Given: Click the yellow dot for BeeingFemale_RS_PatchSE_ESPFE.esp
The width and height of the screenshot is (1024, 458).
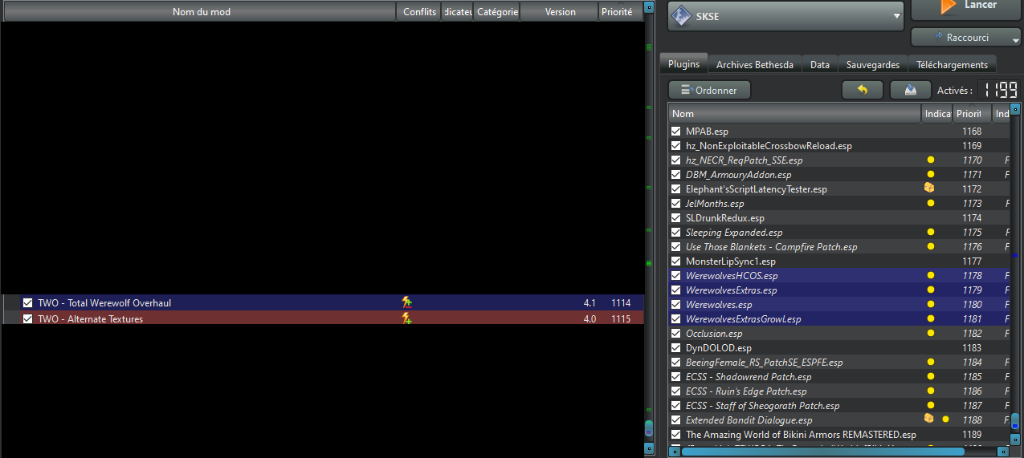Looking at the screenshot, I should coord(931,363).
